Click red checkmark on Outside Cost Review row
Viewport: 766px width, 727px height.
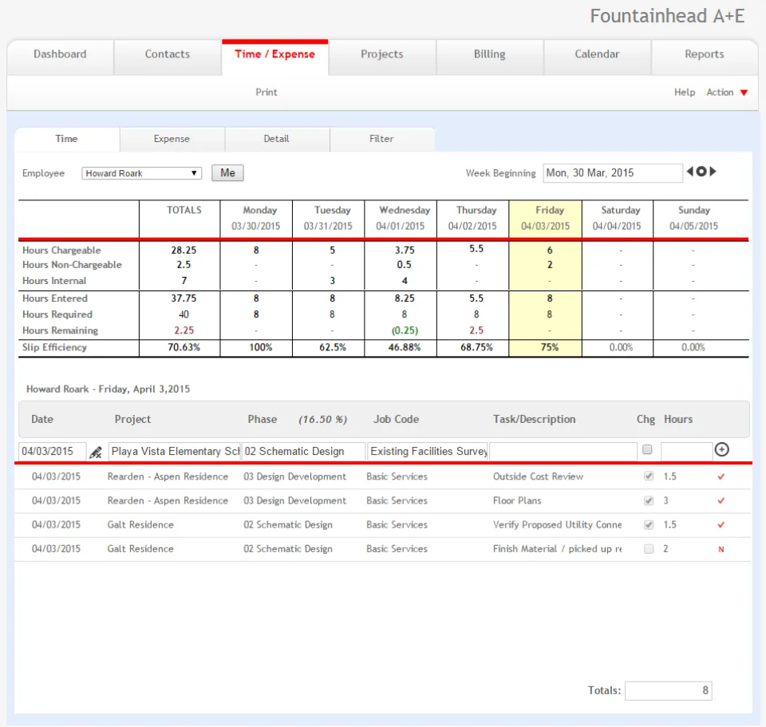[x=721, y=477]
